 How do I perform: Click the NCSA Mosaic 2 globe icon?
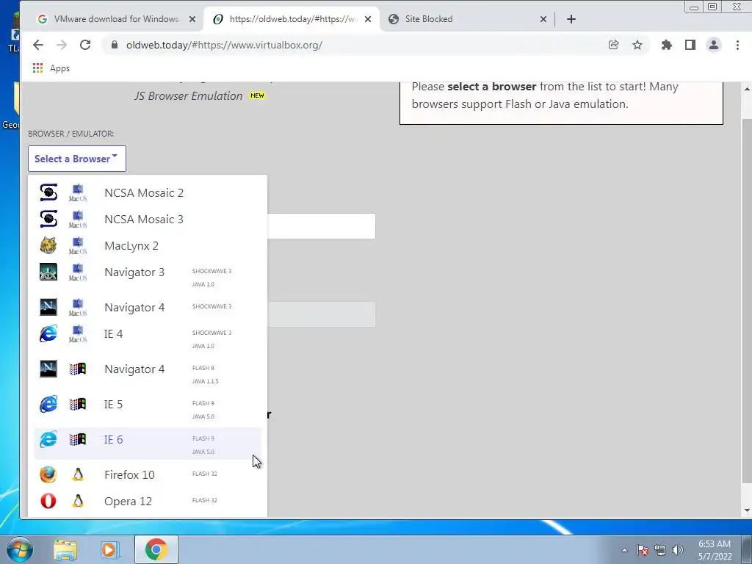point(48,193)
